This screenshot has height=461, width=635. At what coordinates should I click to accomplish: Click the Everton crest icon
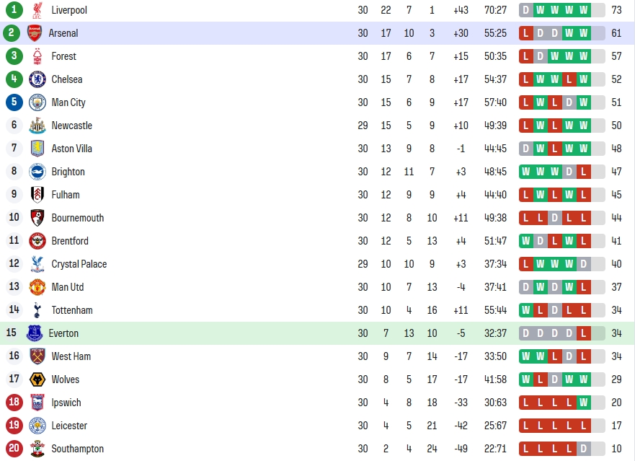click(35, 333)
